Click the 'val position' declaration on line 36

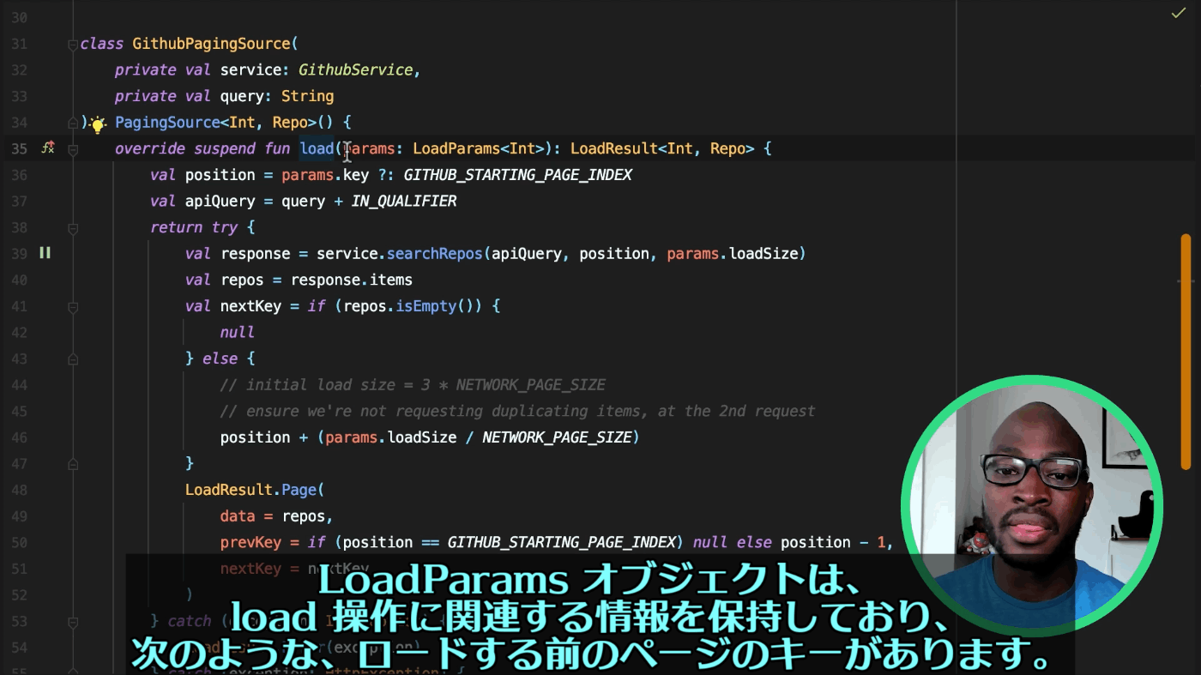(x=202, y=175)
